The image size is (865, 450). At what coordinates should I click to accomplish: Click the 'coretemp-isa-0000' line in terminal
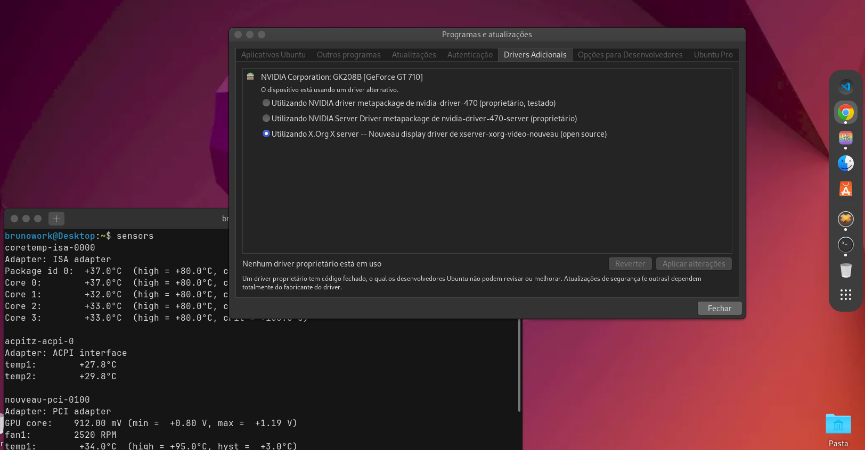[x=50, y=248]
